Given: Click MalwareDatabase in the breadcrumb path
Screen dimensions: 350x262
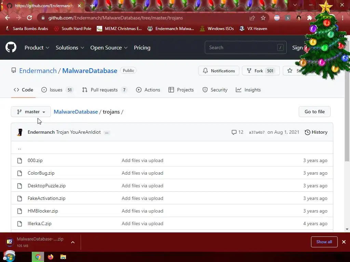Looking at the screenshot, I should [x=76, y=112].
